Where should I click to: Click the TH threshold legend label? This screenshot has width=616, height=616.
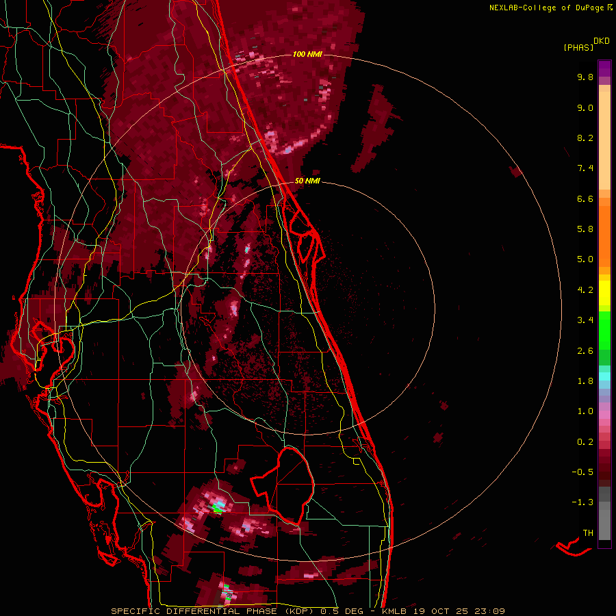coord(588,532)
